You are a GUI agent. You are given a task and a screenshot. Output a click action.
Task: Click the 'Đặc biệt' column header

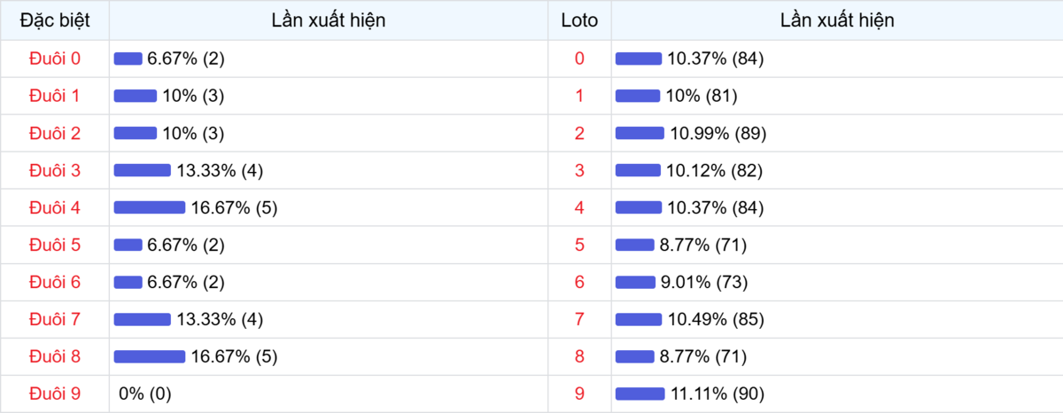55,20
